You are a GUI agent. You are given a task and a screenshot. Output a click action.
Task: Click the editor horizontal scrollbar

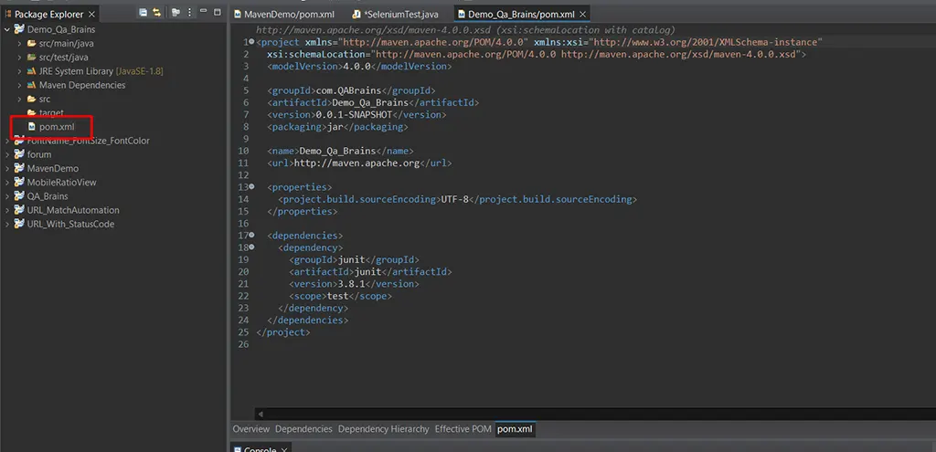click(585, 414)
